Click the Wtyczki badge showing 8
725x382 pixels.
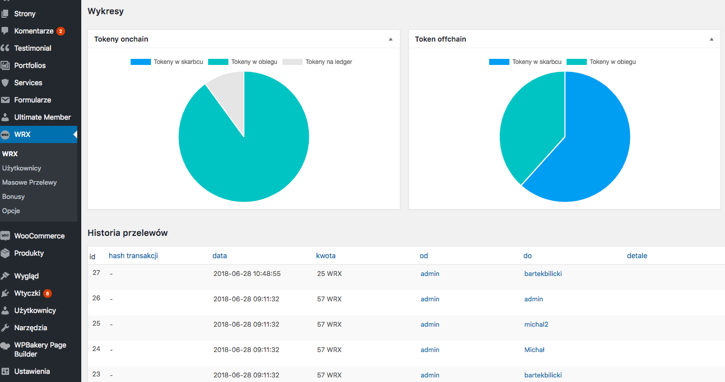click(47, 293)
